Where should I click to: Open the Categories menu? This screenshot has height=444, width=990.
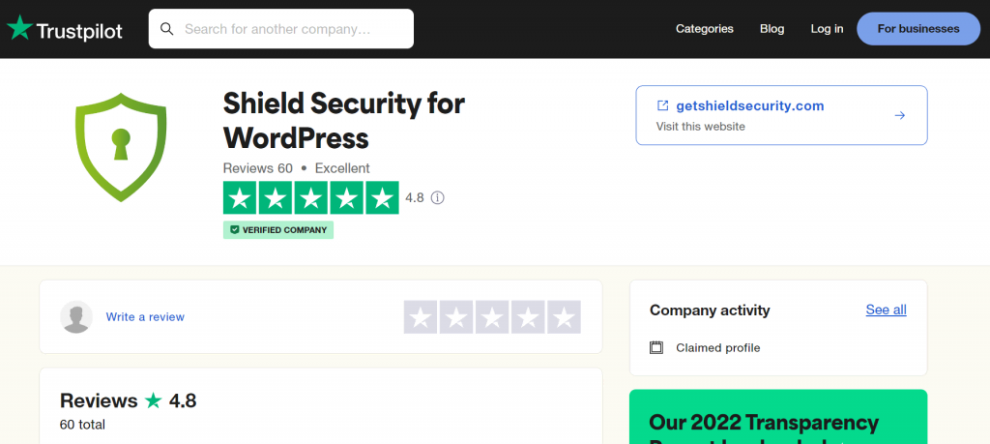point(704,29)
